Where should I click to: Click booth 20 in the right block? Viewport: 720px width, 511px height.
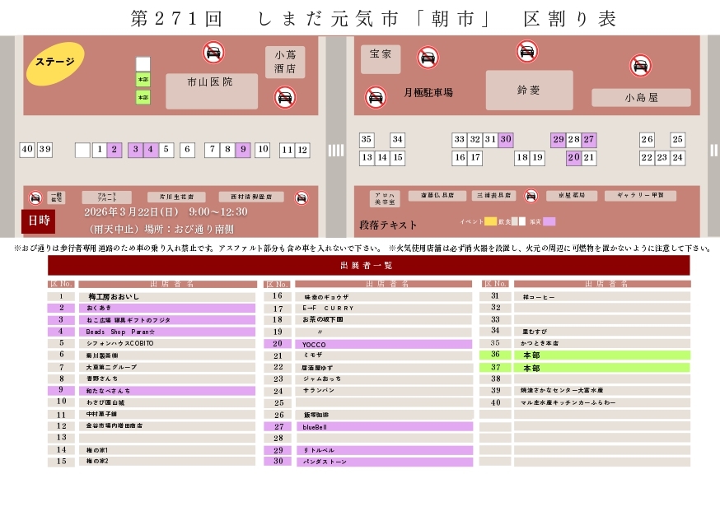click(x=573, y=158)
